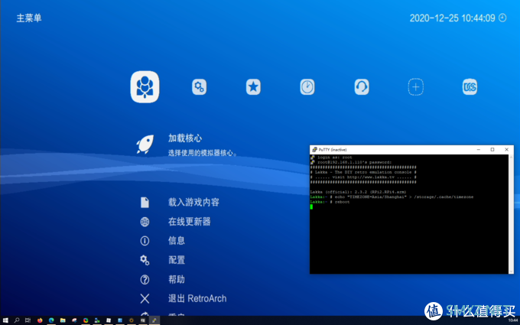Click the question mark icon beside 帮助
This screenshot has width=520, height=325.
tap(145, 280)
